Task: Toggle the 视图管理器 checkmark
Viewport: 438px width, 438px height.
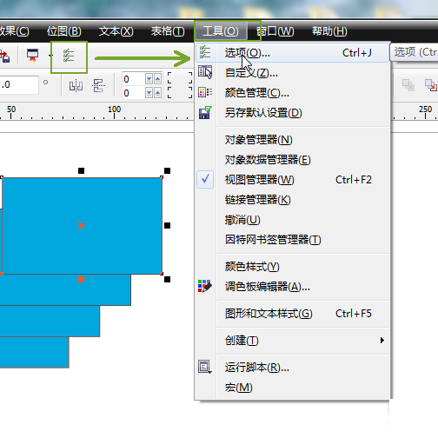Action: coord(205,180)
